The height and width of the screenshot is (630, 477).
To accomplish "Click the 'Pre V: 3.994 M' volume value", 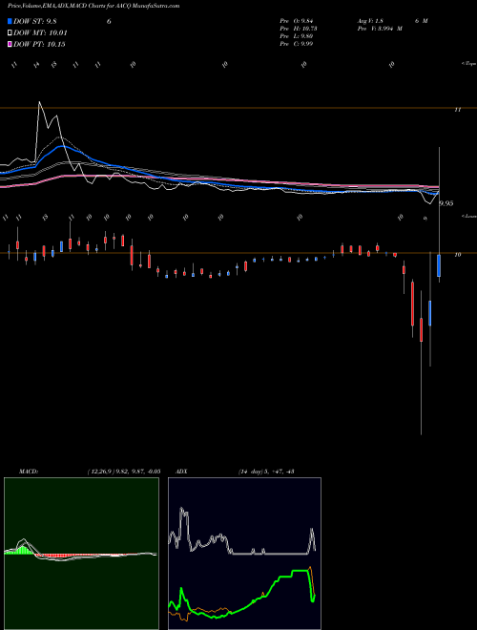I will tap(380, 29).
